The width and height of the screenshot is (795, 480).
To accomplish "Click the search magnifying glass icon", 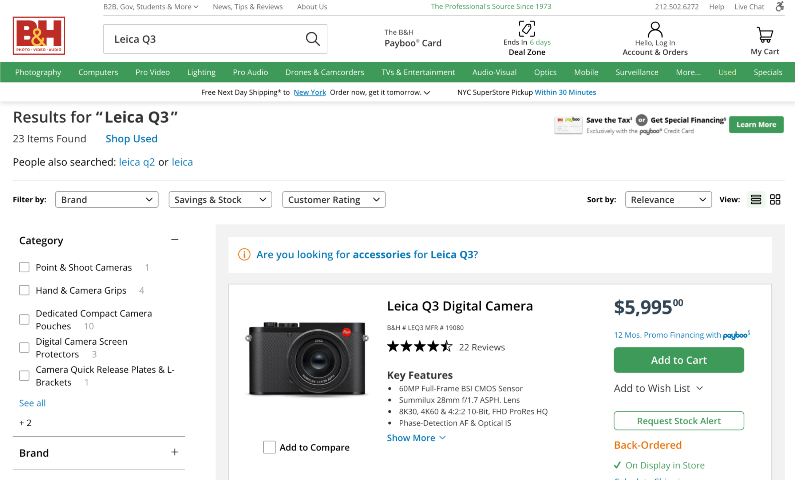I will [x=312, y=39].
